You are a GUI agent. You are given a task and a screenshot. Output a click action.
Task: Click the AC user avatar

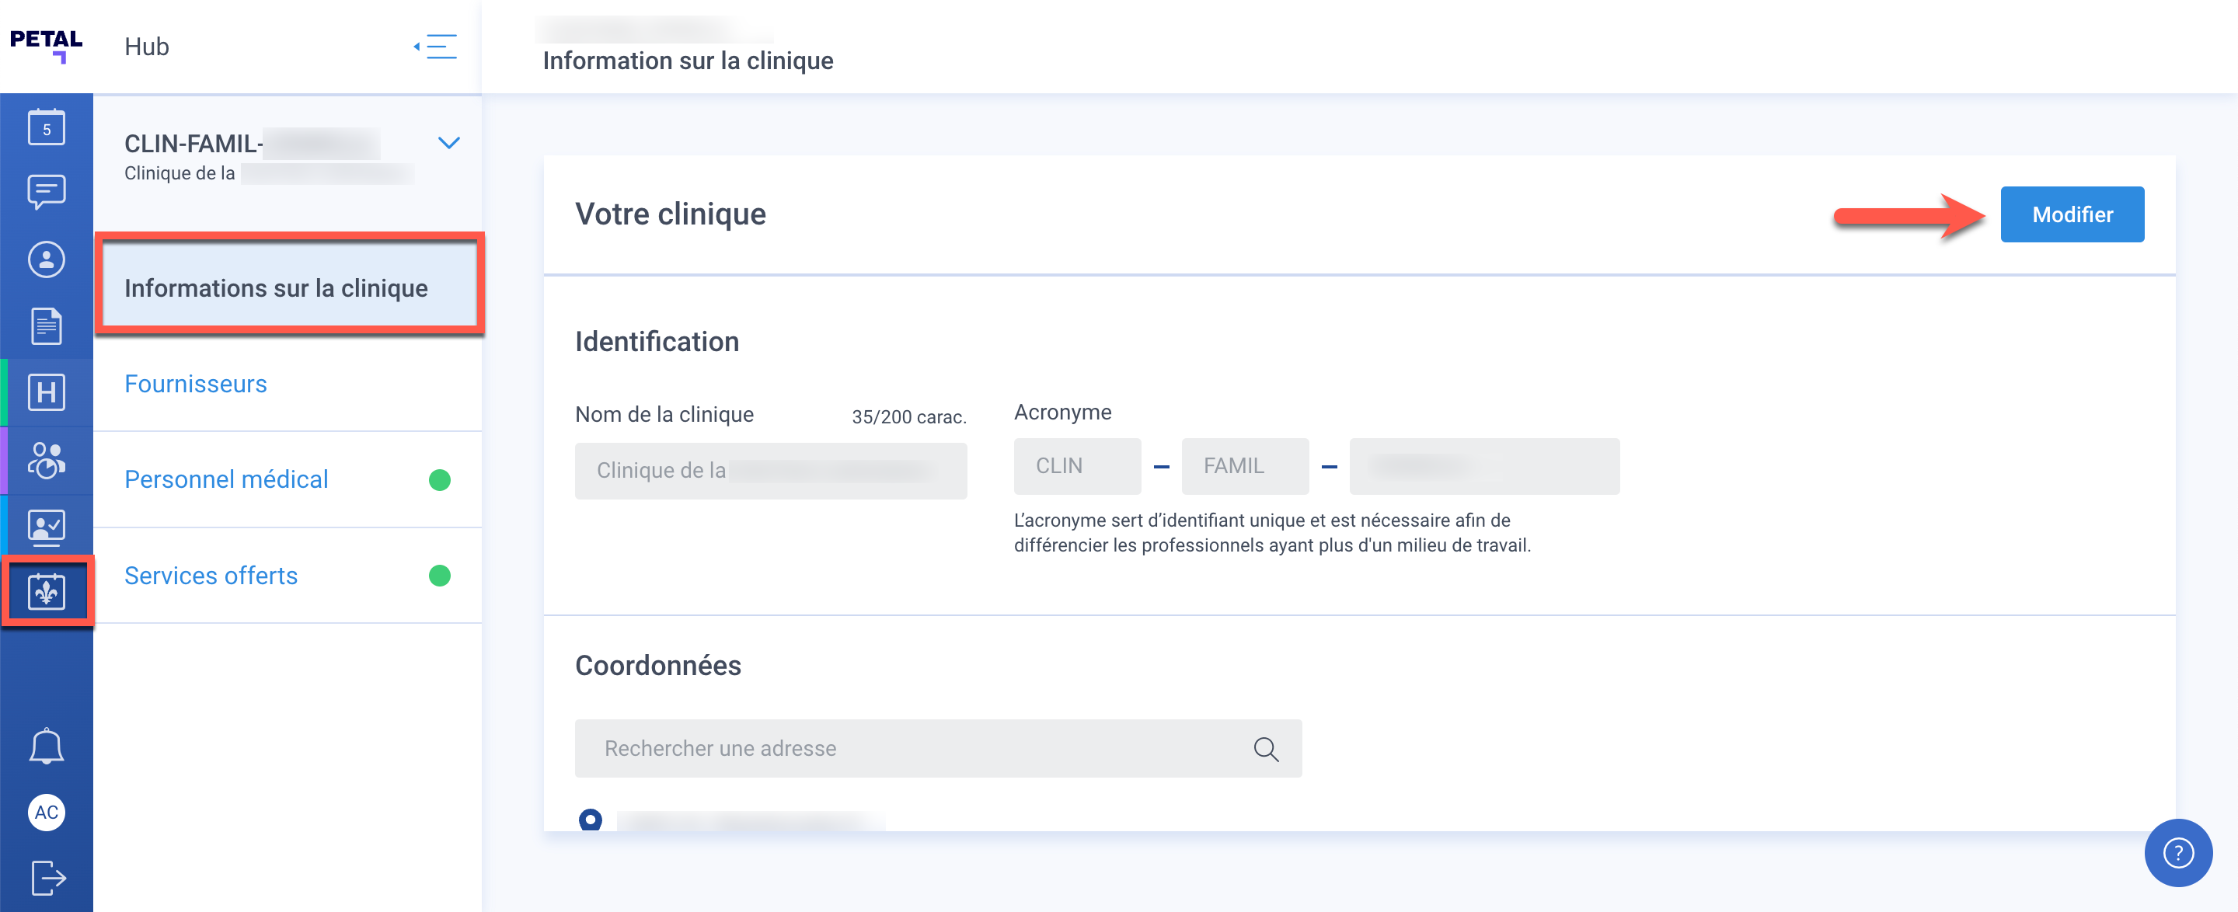(x=46, y=812)
